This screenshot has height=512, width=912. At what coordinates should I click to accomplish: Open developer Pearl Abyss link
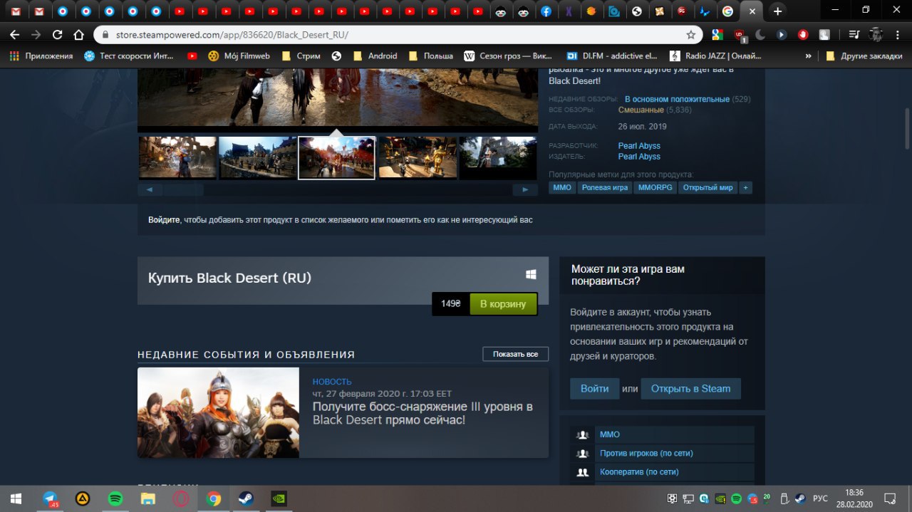(x=639, y=145)
